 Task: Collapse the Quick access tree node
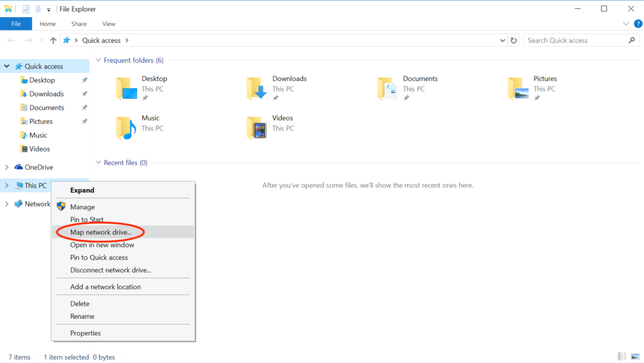click(6, 66)
